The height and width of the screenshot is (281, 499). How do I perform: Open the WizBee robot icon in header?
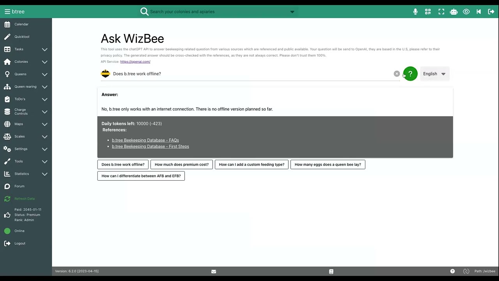point(454,12)
